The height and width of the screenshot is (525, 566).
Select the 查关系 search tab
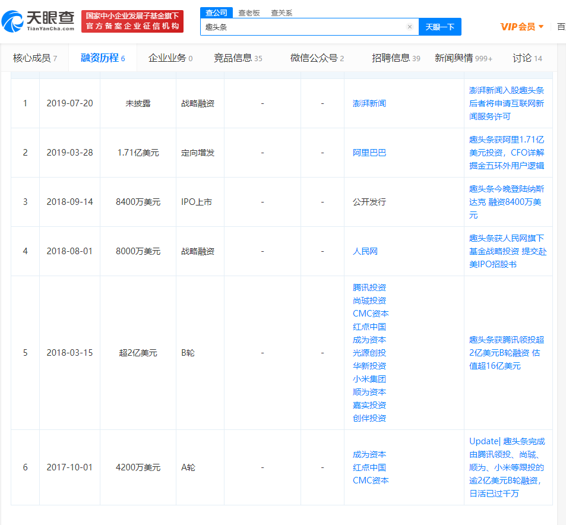tap(282, 13)
